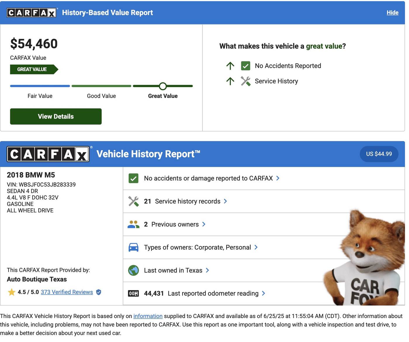This screenshot has height=342, width=409.
Task: Click the US $44.99 price button
Action: click(379, 154)
